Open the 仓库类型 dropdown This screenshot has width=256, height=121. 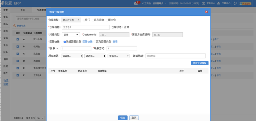click(x=71, y=20)
